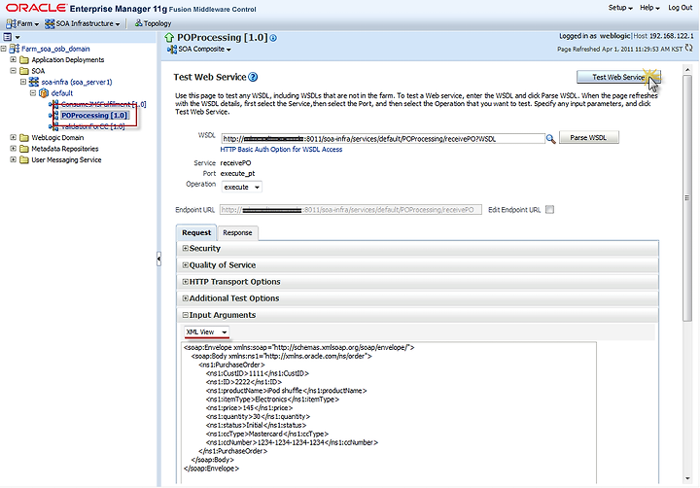
Task: Click the Parse WSDL button
Action: (x=588, y=137)
